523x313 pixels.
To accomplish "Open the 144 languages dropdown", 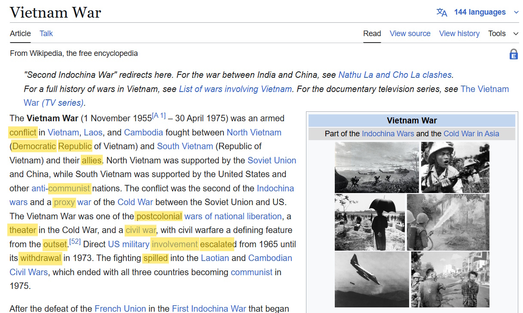I will click(480, 12).
